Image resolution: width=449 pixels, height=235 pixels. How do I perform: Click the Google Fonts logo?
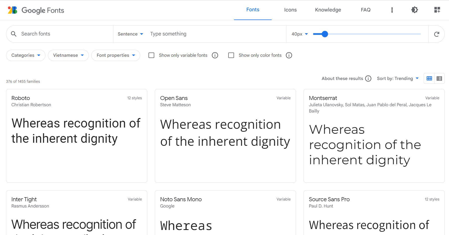[x=36, y=10]
